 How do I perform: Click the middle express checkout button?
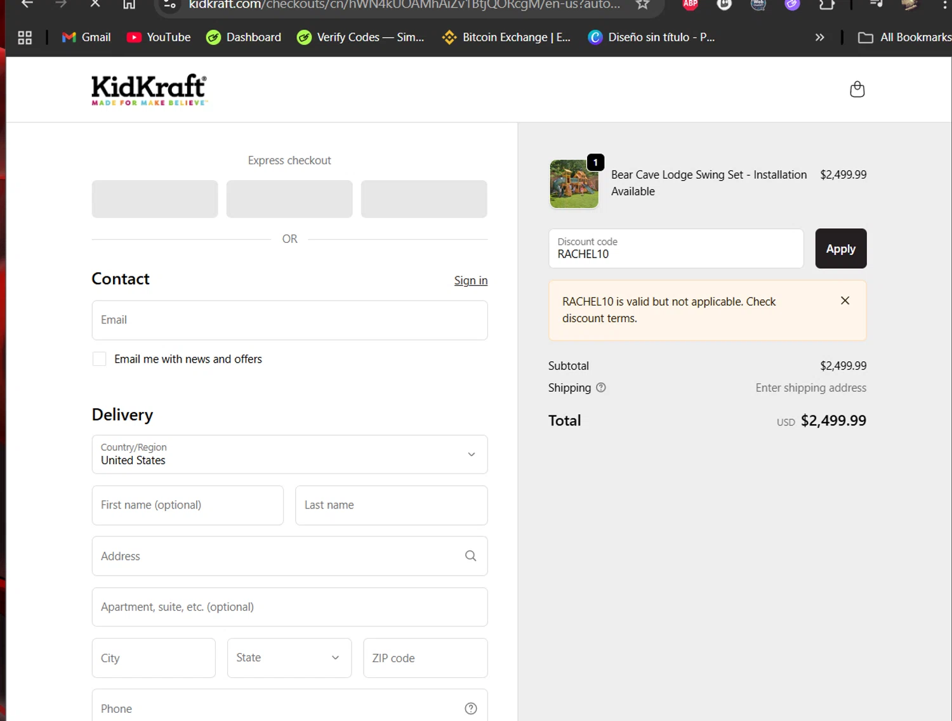point(289,199)
